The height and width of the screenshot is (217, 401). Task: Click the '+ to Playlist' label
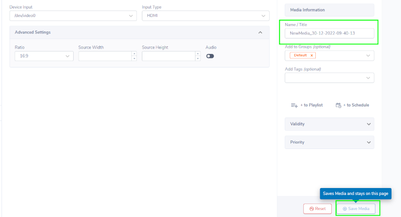tap(311, 105)
